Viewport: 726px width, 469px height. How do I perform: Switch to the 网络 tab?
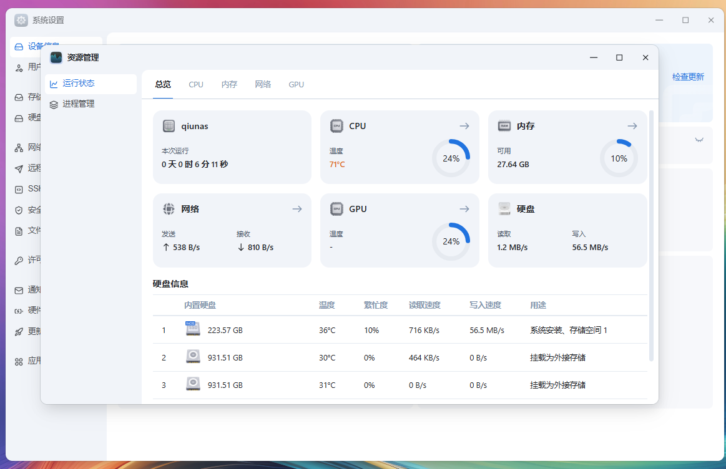point(263,84)
